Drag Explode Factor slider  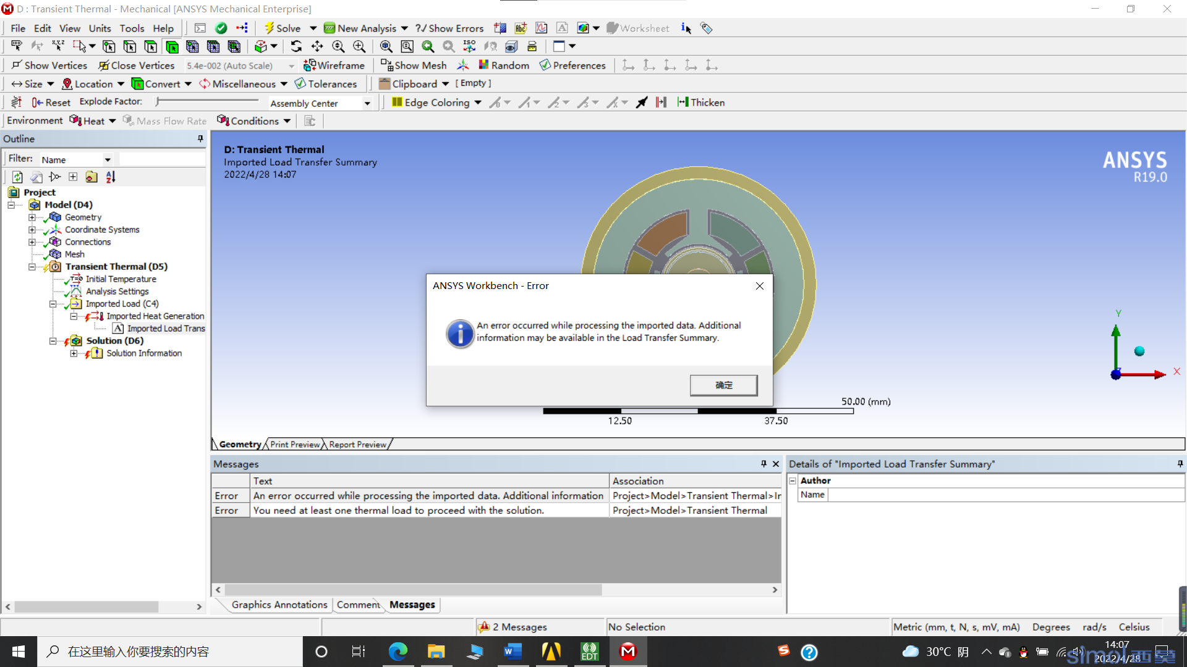click(x=158, y=101)
